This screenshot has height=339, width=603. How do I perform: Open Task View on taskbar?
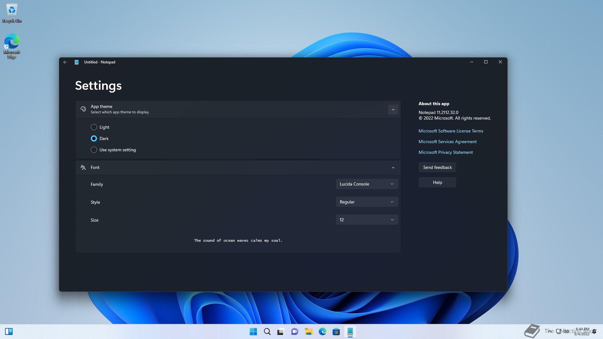click(x=281, y=331)
